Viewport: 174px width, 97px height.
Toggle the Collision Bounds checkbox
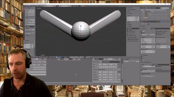tap(143, 62)
